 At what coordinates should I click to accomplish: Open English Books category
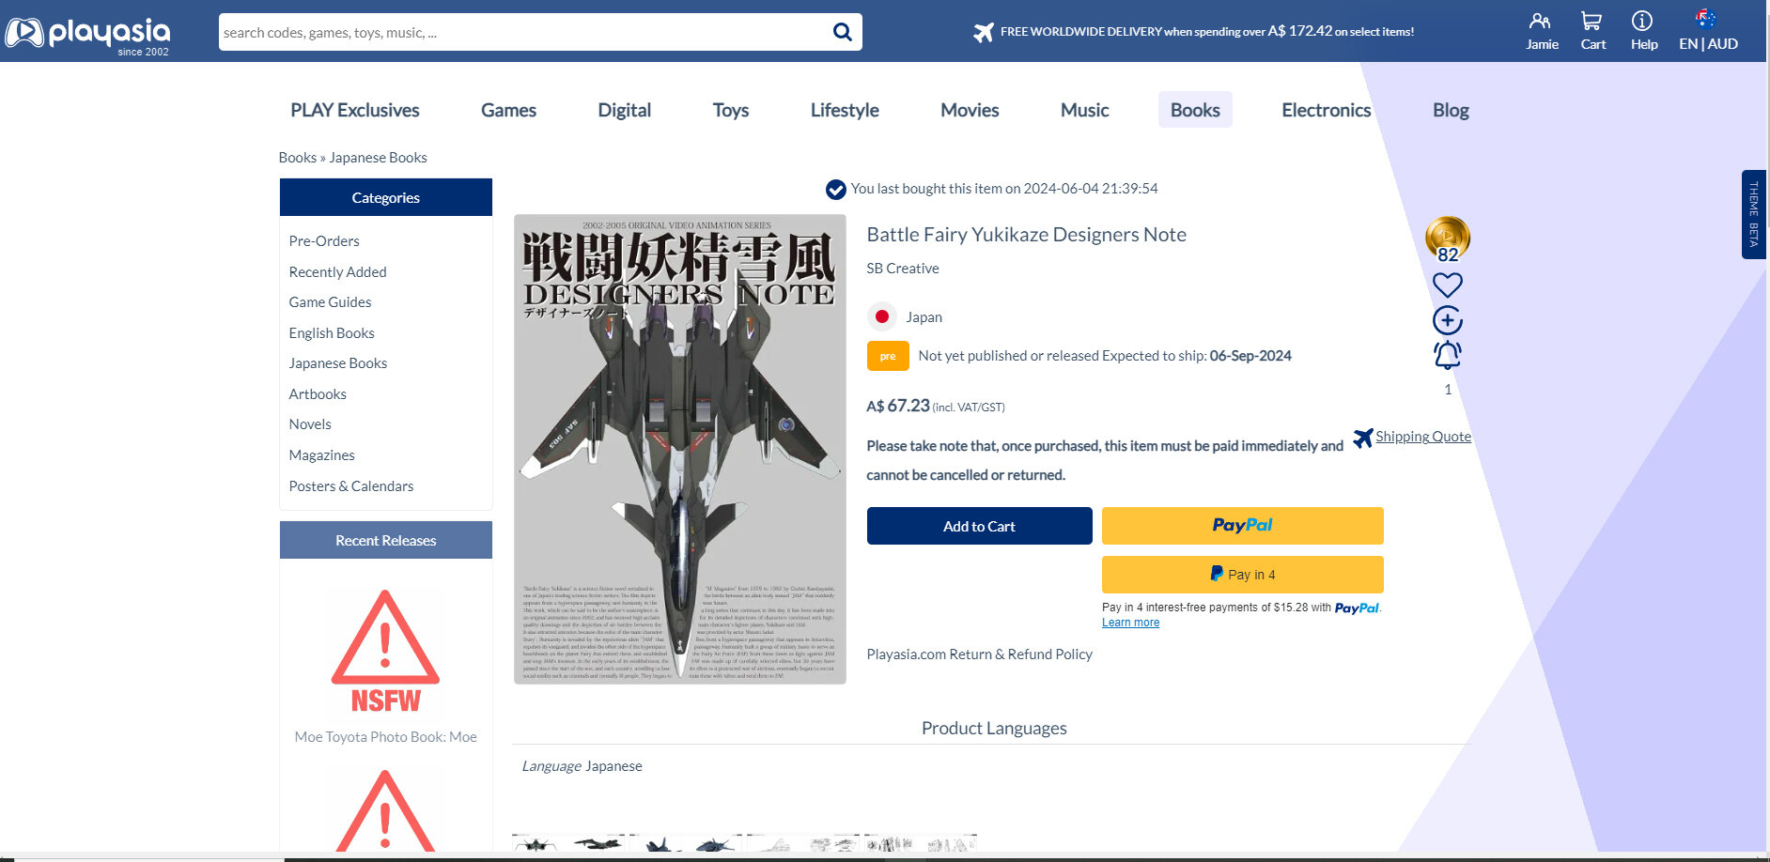point(332,333)
